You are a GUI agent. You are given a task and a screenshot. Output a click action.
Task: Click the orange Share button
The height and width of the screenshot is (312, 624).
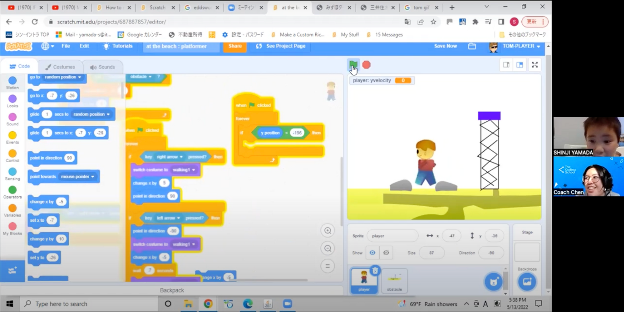[235, 46]
